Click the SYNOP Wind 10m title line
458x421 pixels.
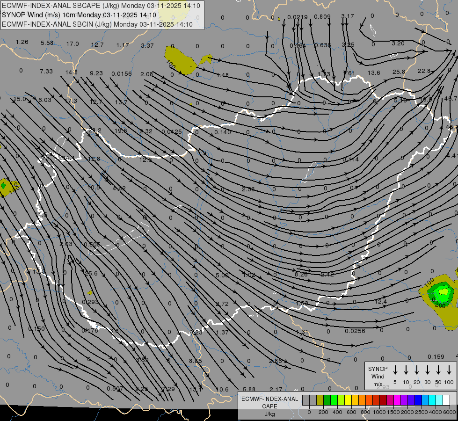[x=79, y=15]
